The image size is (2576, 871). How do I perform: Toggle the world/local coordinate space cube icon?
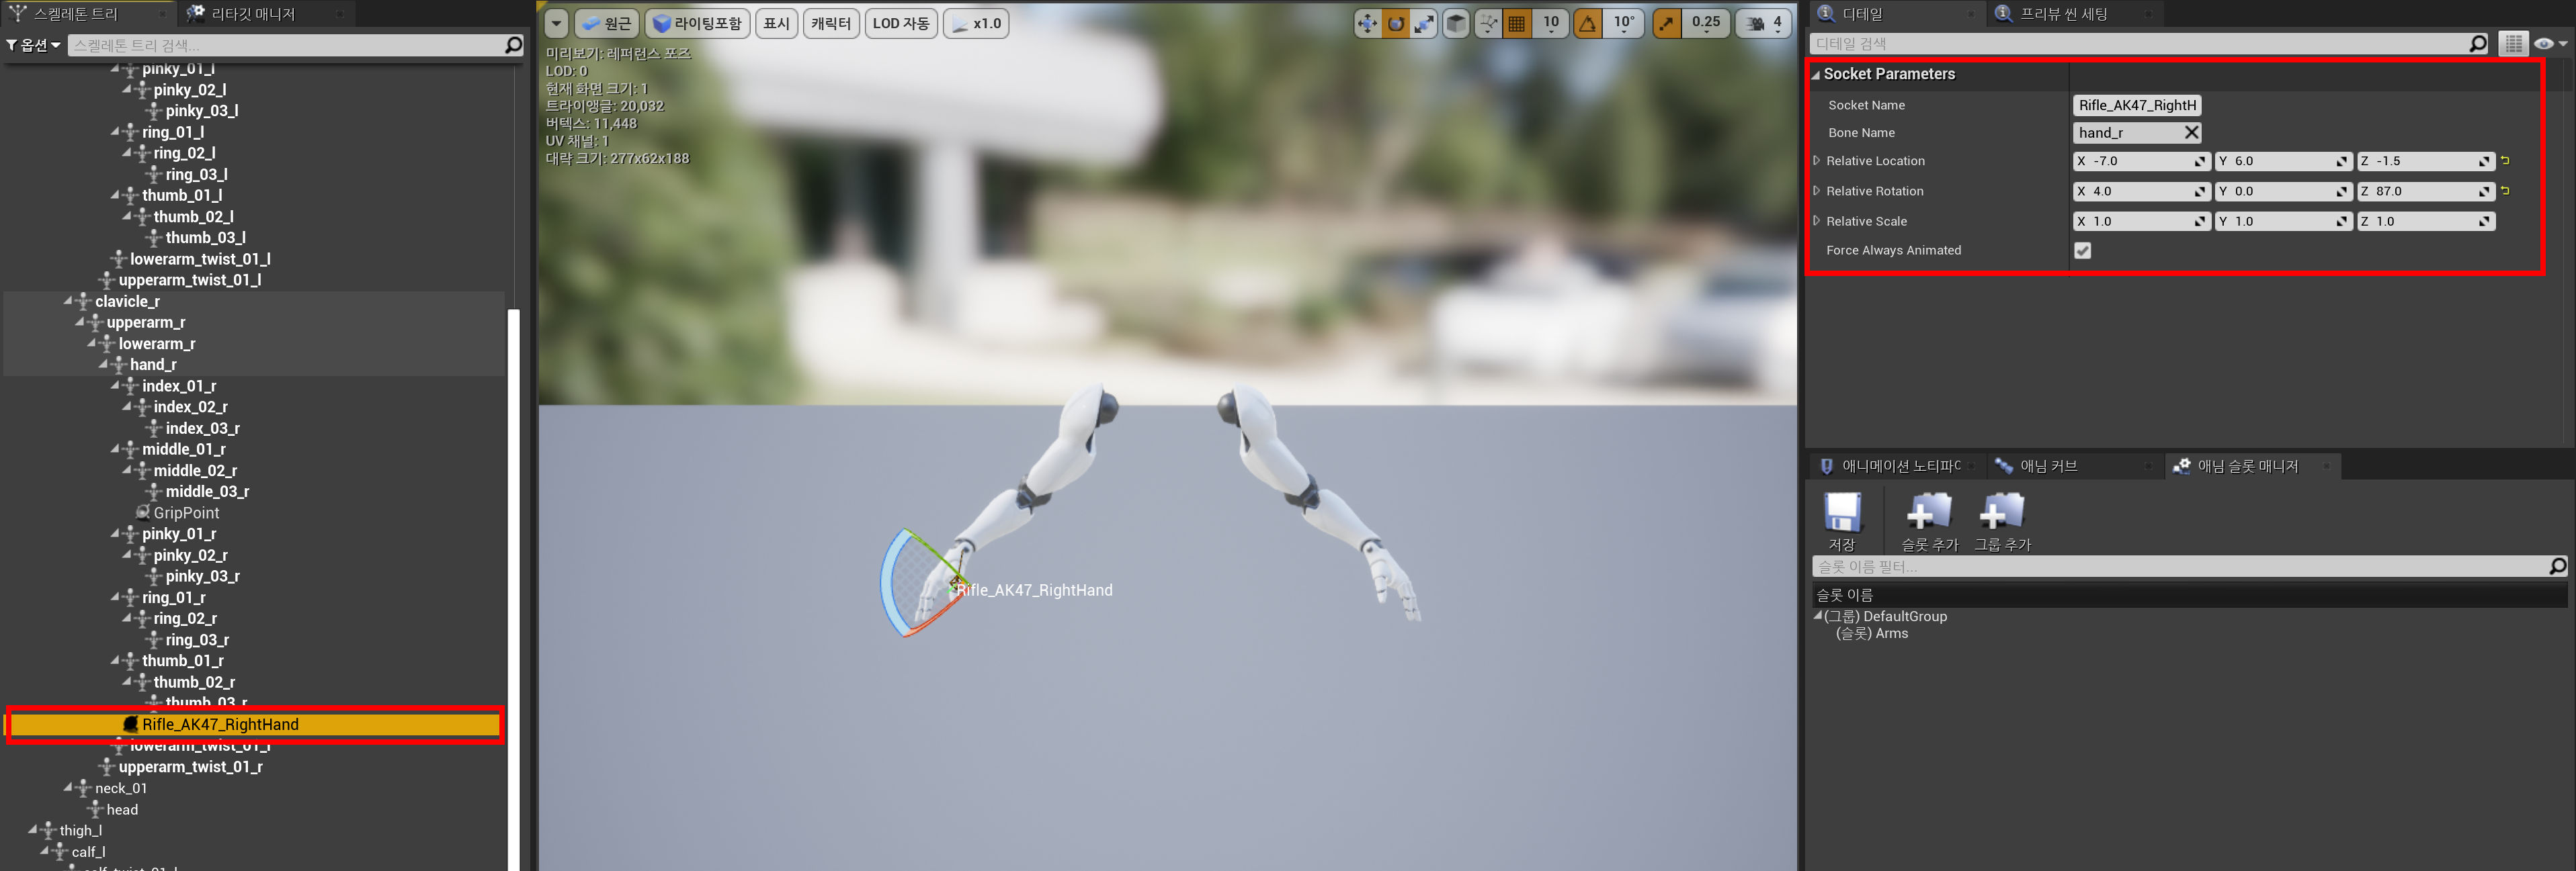(x=1457, y=23)
